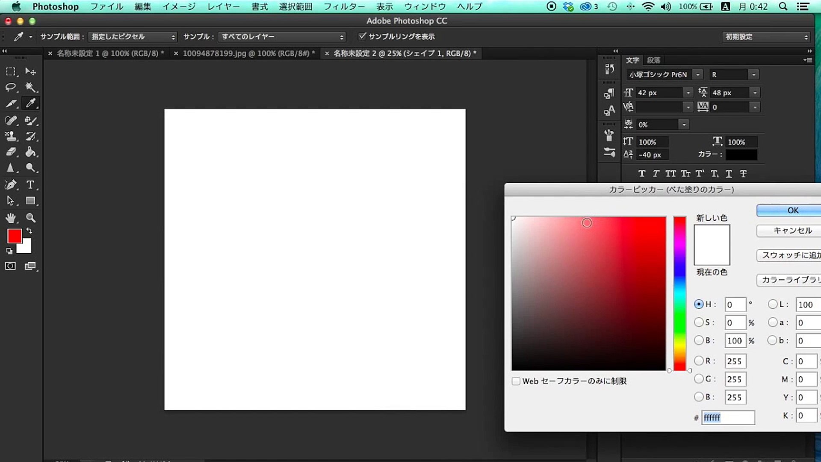Image resolution: width=821 pixels, height=462 pixels.
Task: Select the Pen tool
Action: [x=10, y=185]
